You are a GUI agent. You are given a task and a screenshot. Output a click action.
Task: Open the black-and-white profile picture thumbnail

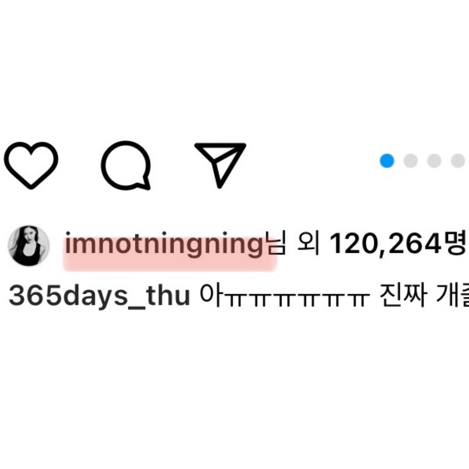29,246
